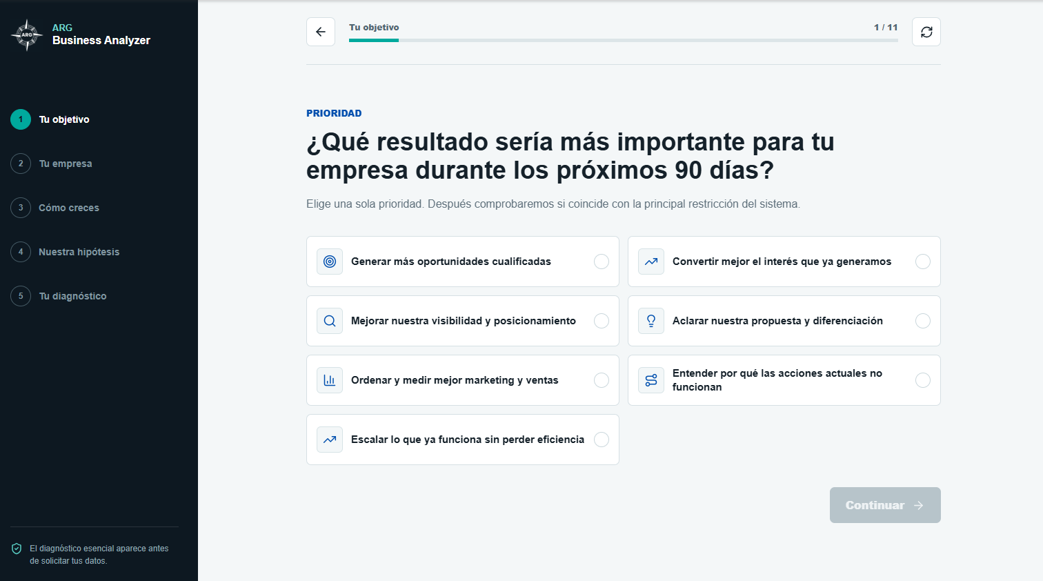1043x581 pixels.
Task: Open Tu empresa step in sidebar
Action: (66, 164)
